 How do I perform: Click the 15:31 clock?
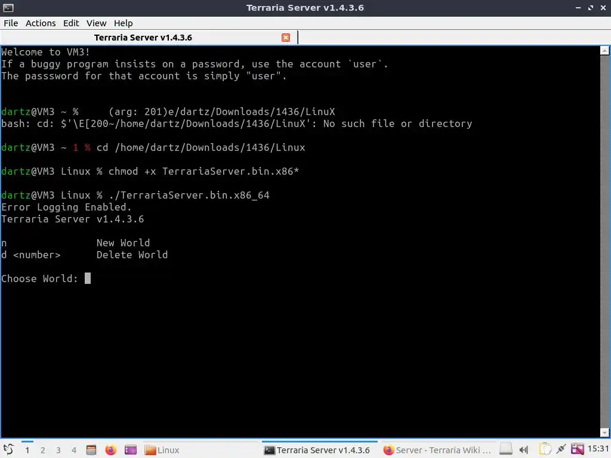(x=598, y=449)
